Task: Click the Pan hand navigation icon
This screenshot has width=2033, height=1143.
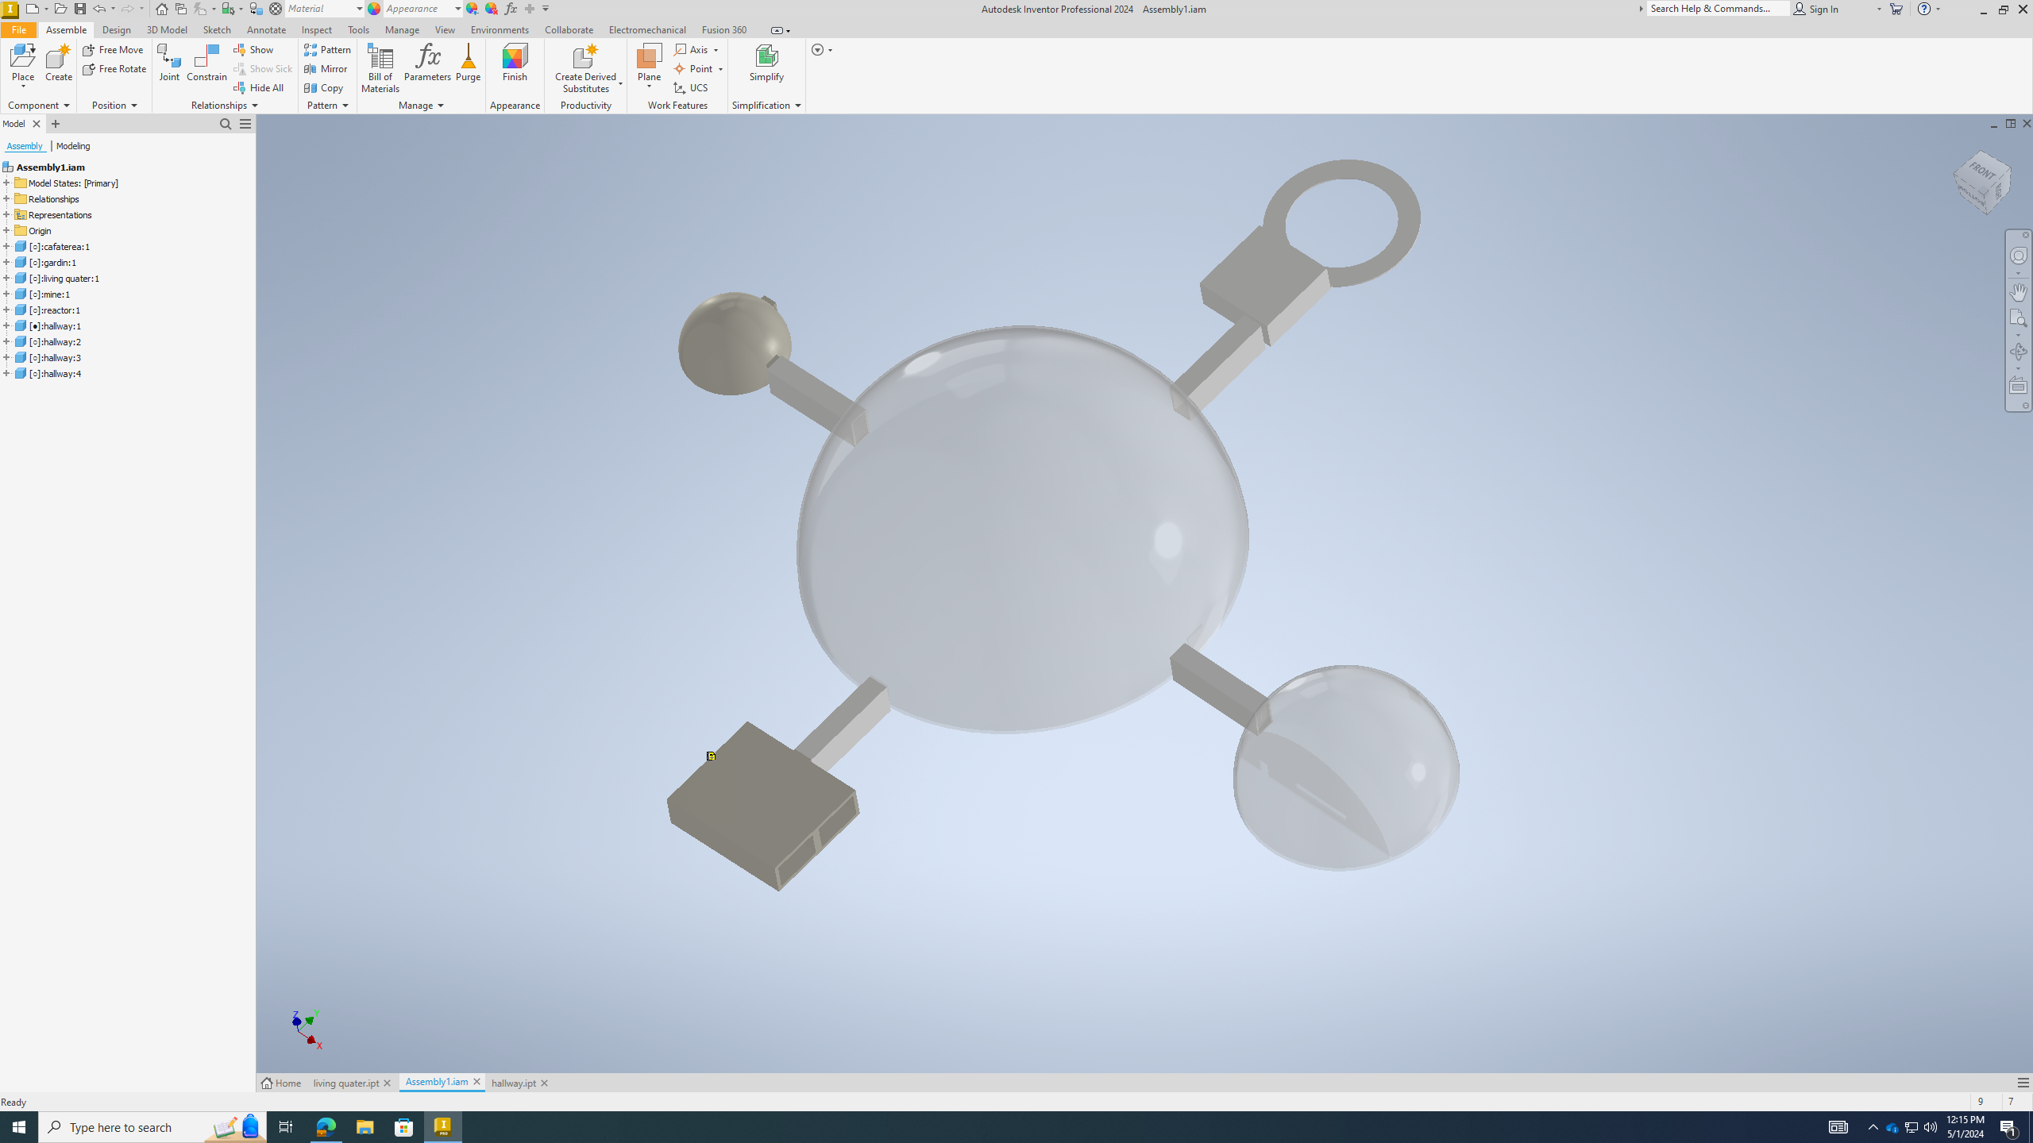Action: pyautogui.click(x=2018, y=292)
